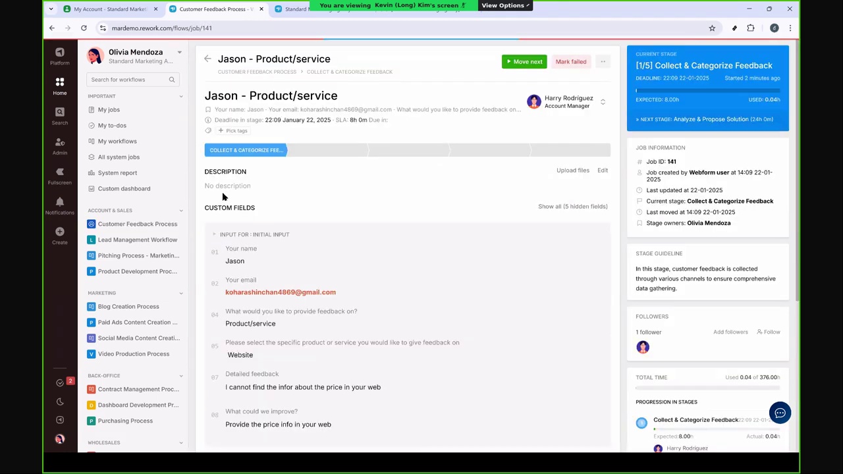Open View Options dropdown in sharing bar
The image size is (843, 474).
pyautogui.click(x=505, y=5)
